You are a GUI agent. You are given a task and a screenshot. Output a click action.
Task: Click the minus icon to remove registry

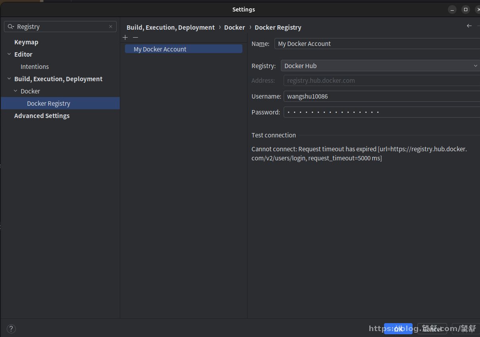[x=136, y=37]
